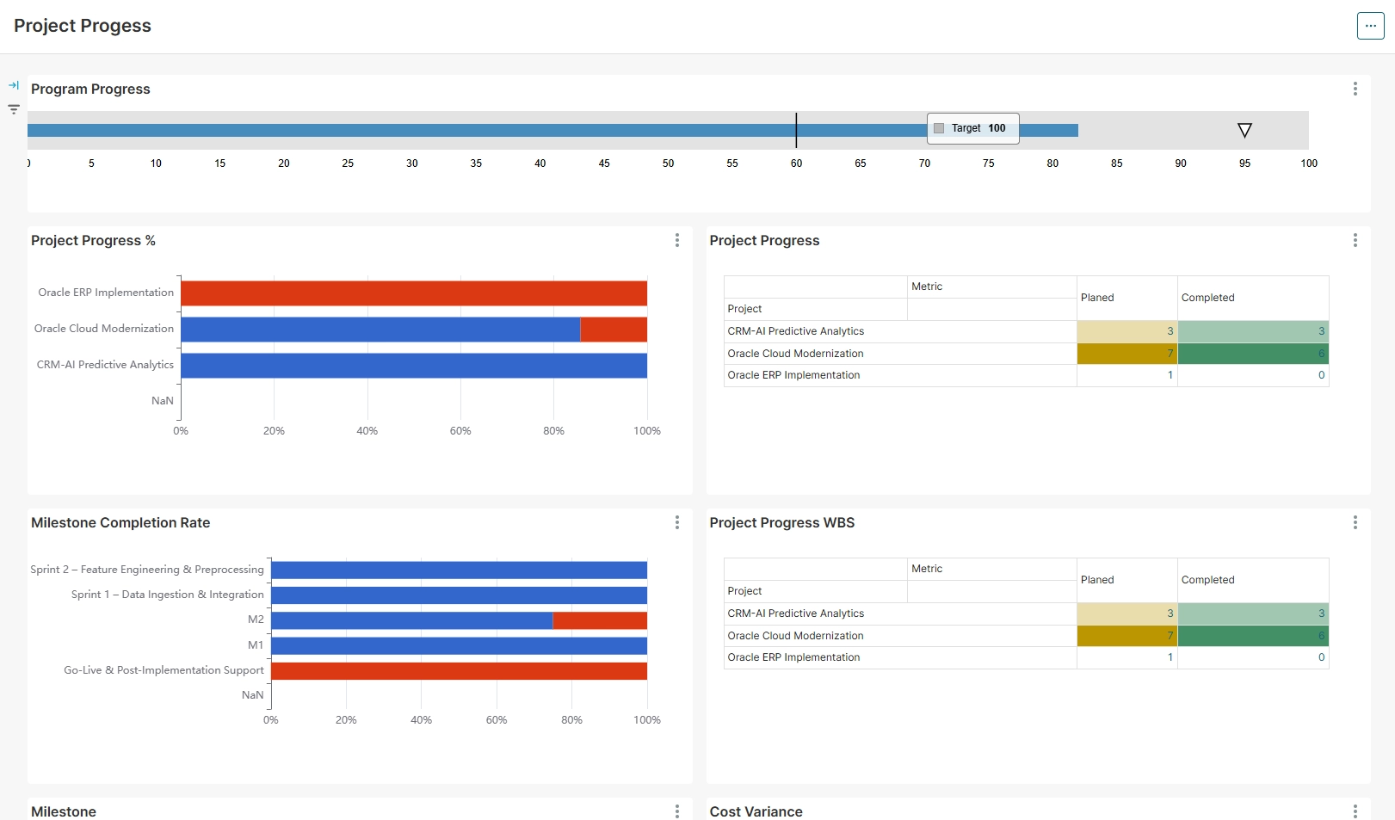Select the Oracle ERP Implementation red bar
The image size is (1395, 820).
click(x=413, y=293)
